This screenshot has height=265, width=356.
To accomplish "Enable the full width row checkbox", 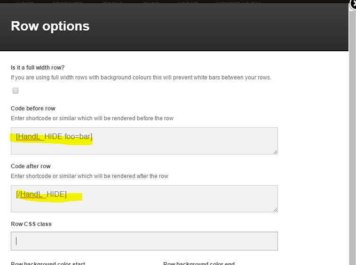I will 16,91.
